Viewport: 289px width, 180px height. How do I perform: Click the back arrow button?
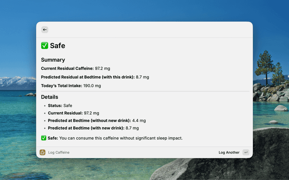click(x=45, y=30)
